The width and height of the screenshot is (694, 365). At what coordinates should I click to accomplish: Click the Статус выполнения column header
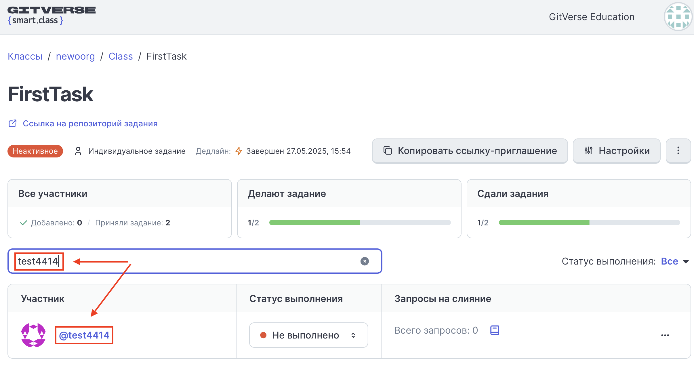click(296, 299)
